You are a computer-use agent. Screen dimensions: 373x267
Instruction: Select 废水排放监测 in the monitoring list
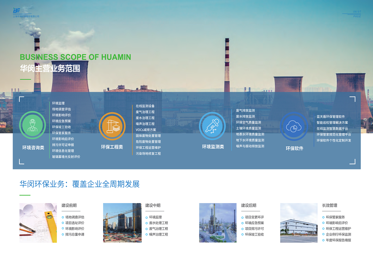coord(245,116)
